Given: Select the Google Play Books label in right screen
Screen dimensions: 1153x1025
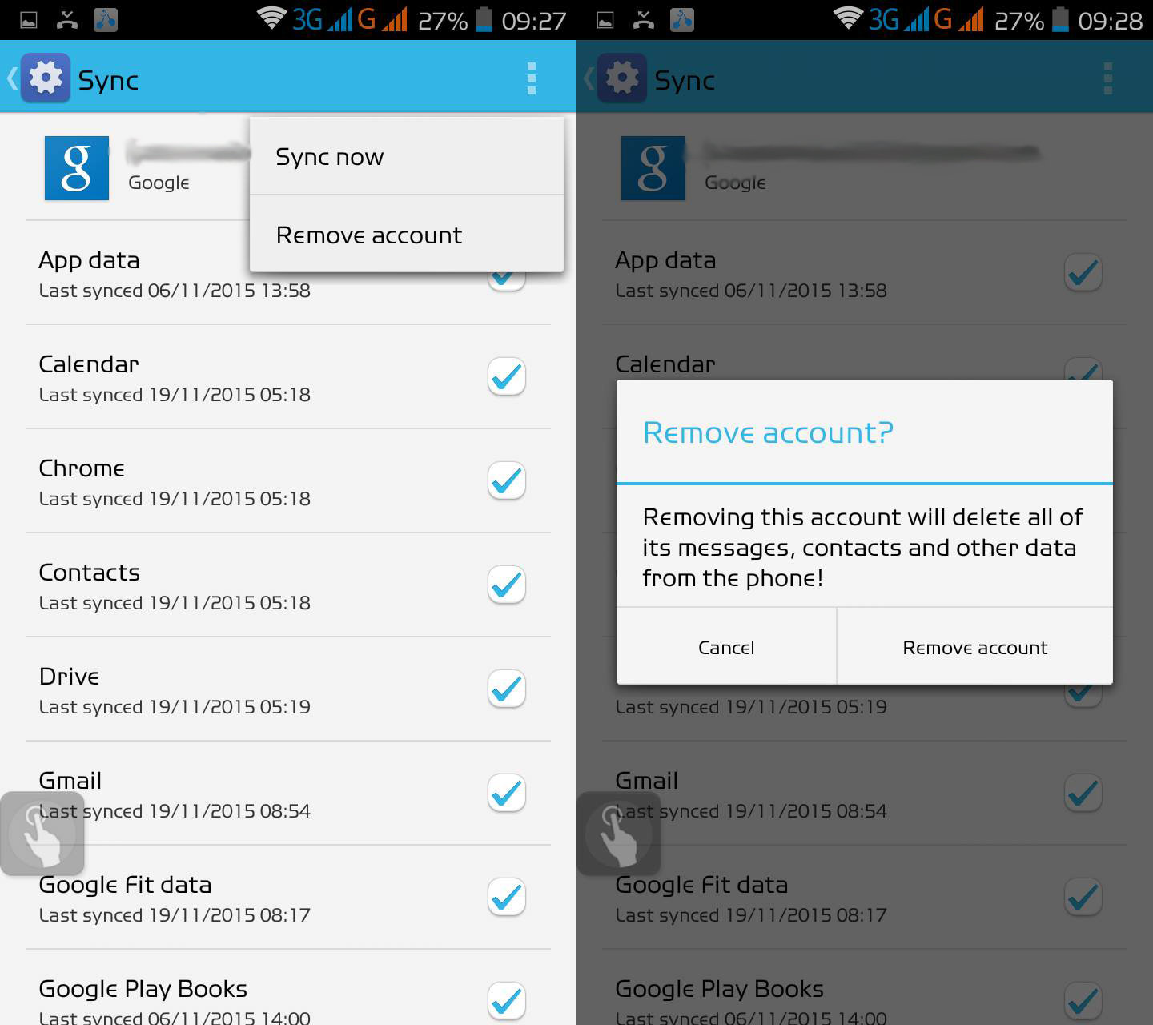Looking at the screenshot, I should point(720,990).
